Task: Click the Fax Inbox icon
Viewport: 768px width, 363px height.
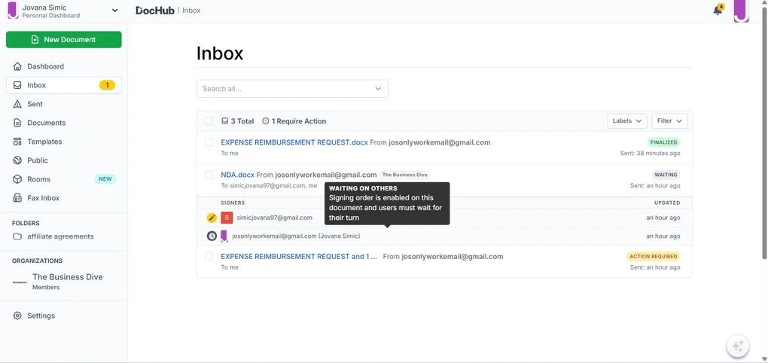Action: (x=17, y=198)
